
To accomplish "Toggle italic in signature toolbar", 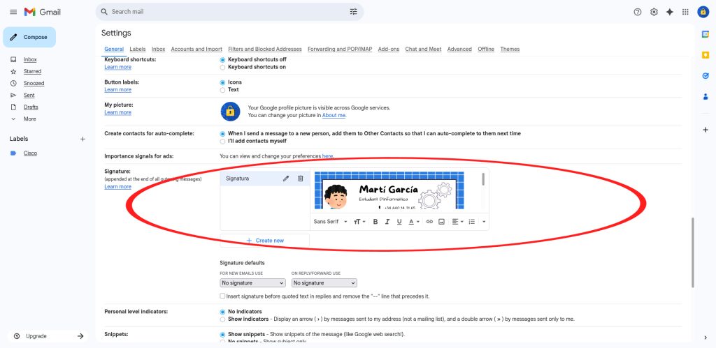I will point(387,222).
